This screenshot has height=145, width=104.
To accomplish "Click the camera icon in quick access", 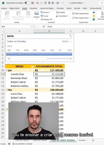I will [38, 3].
